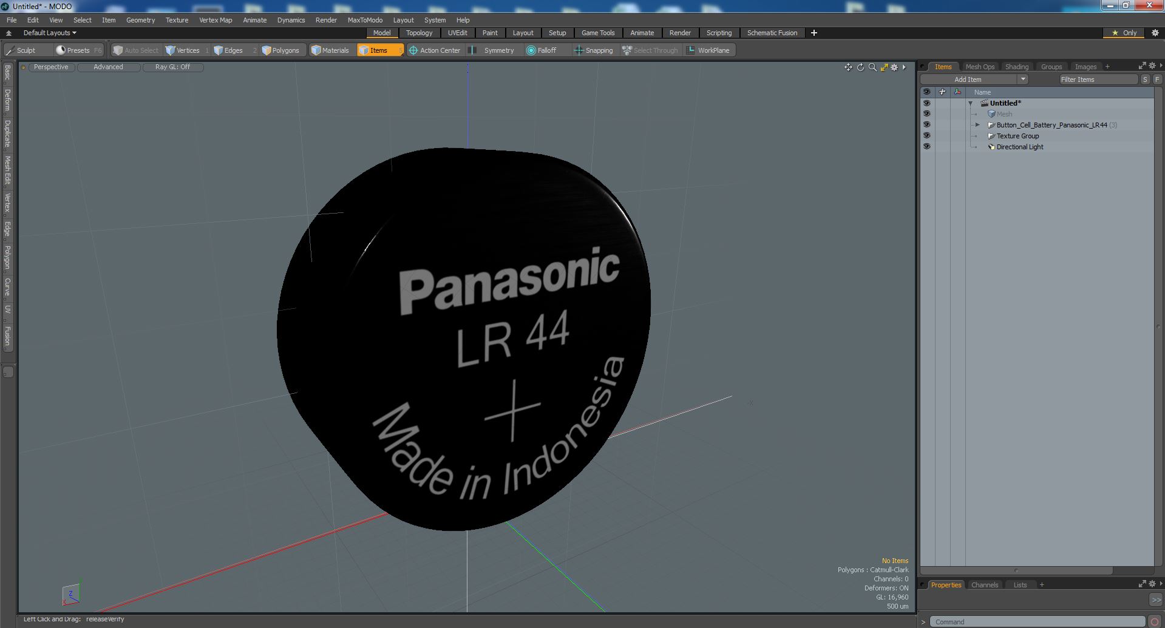Screen dimensions: 1165x628
Task: Switch to the UVEdit layout tab
Action: coord(457,33)
